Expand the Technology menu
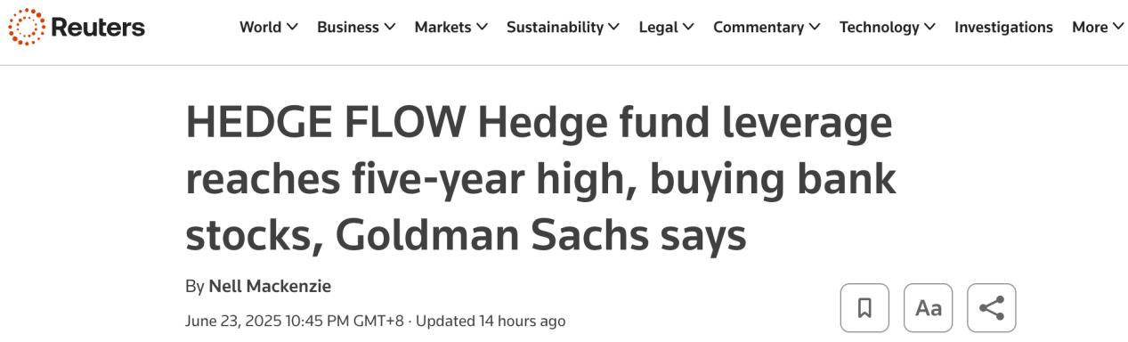This screenshot has height=342, width=1128. point(888,27)
